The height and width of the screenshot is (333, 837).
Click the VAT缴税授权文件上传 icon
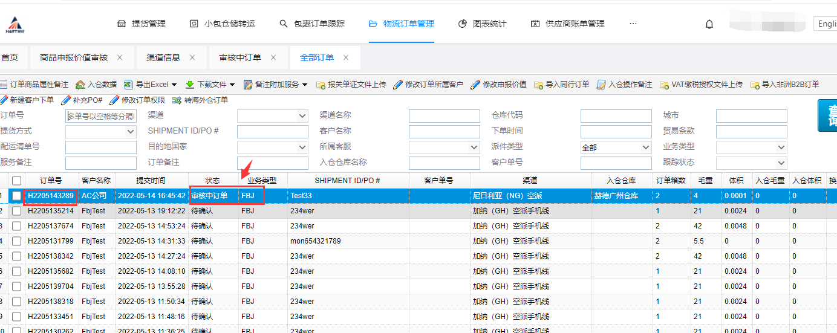664,85
